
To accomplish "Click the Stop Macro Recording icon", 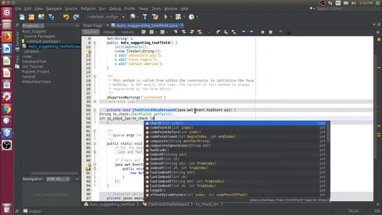I will pyautogui.click(x=270, y=32).
